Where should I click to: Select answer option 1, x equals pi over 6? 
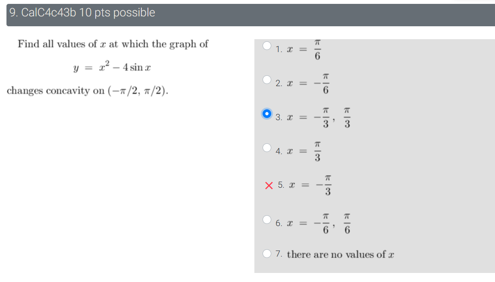[266, 45]
